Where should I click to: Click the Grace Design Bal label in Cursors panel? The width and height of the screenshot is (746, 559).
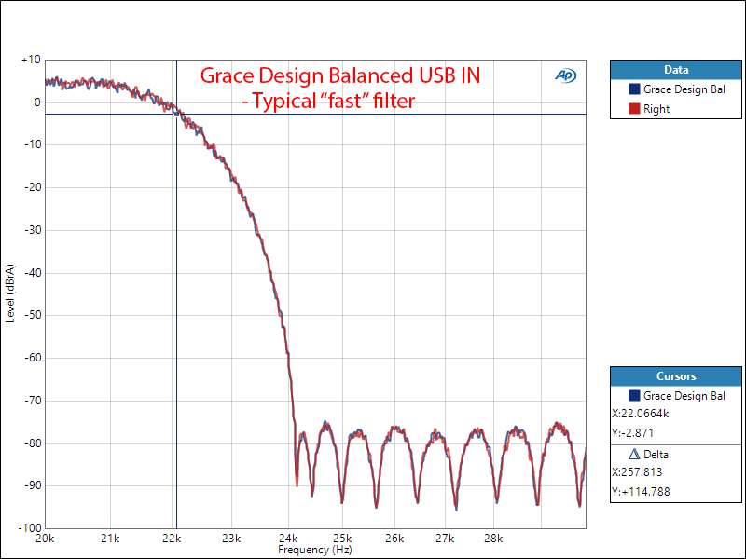(x=684, y=396)
